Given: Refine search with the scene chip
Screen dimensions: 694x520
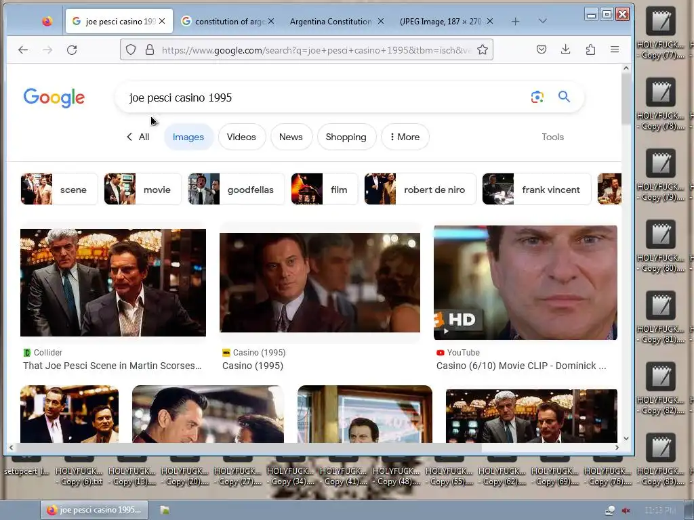Looking at the screenshot, I should pyautogui.click(x=59, y=190).
